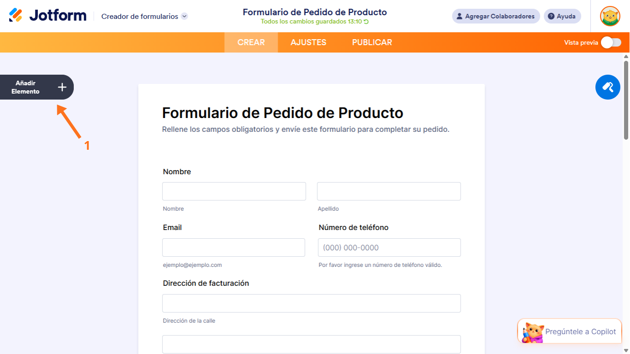Click the Número de teléfono field
Image resolution: width=630 pixels, height=354 pixels.
pyautogui.click(x=389, y=247)
